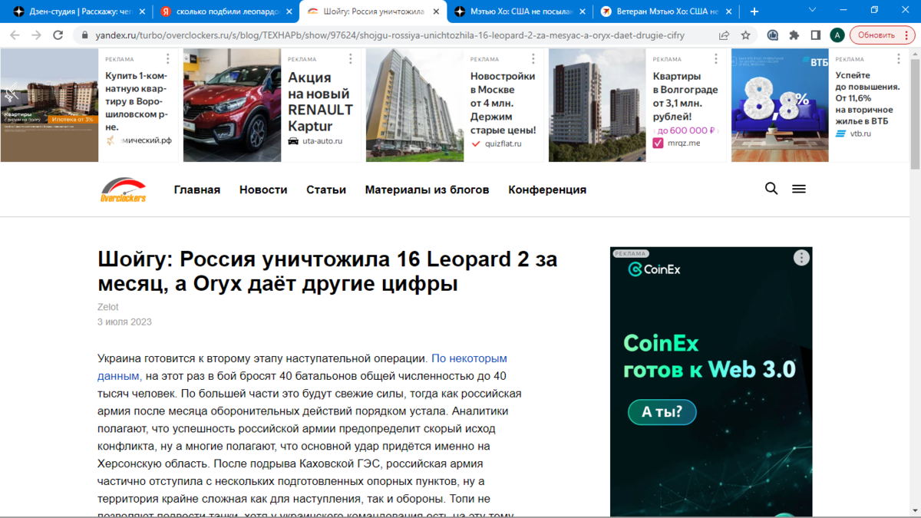
Task: Click the article headline about Leopard 2
Action: tap(328, 272)
